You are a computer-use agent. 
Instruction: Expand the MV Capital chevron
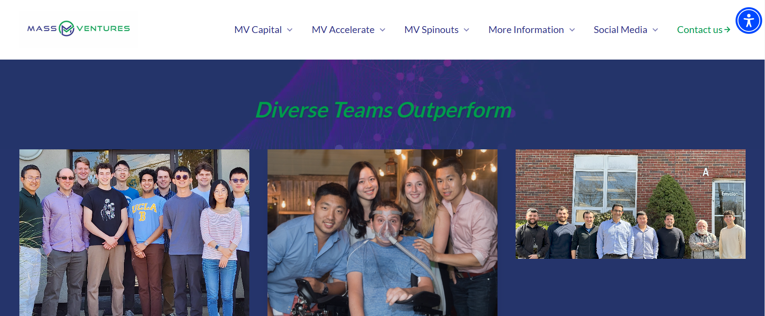click(290, 30)
